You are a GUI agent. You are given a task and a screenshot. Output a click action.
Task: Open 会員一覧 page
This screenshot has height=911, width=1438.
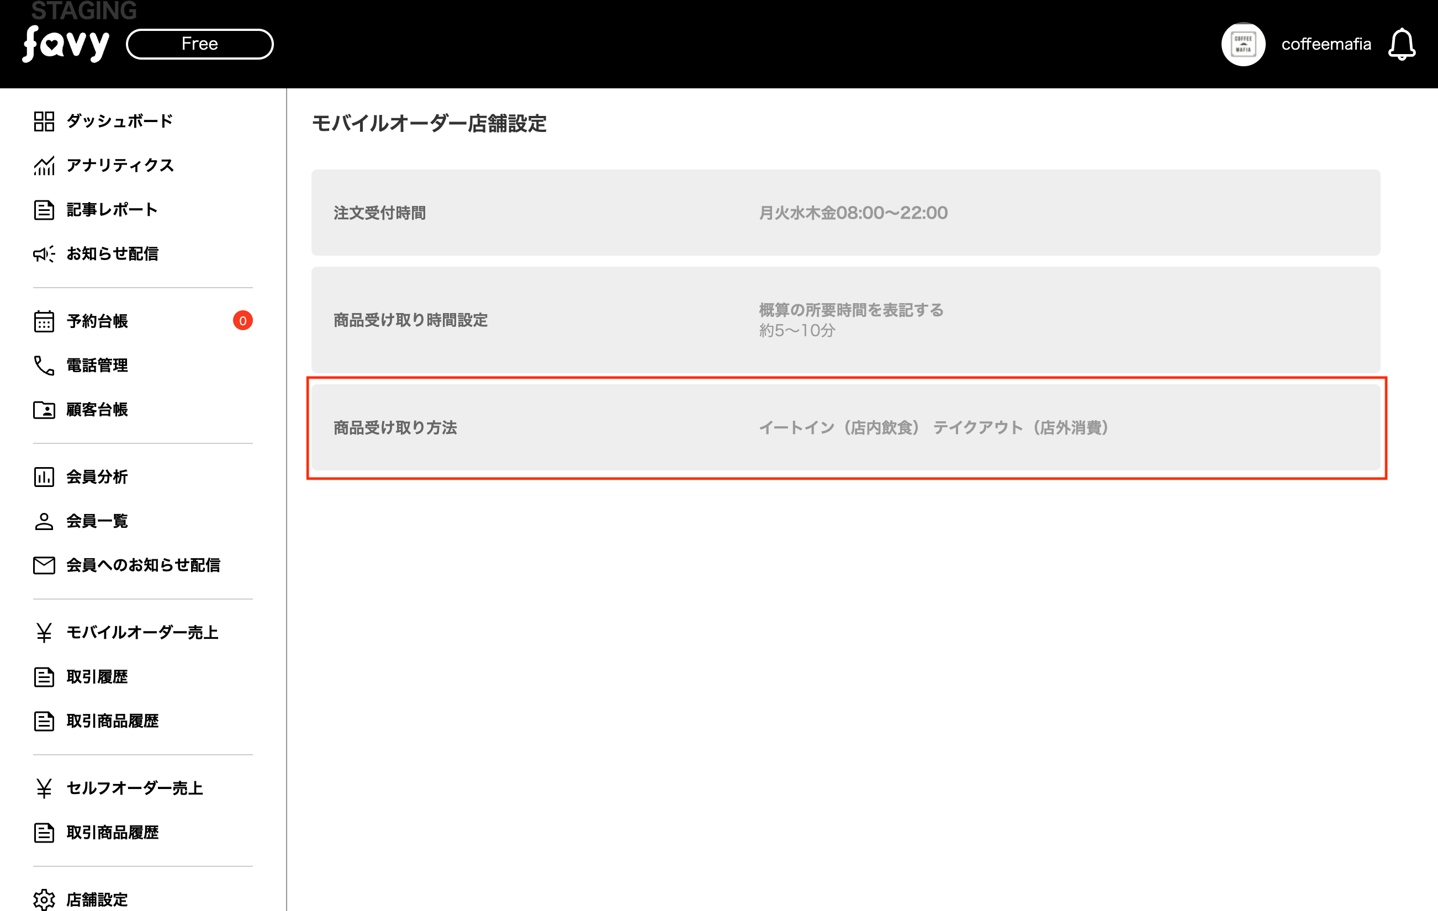click(x=97, y=521)
